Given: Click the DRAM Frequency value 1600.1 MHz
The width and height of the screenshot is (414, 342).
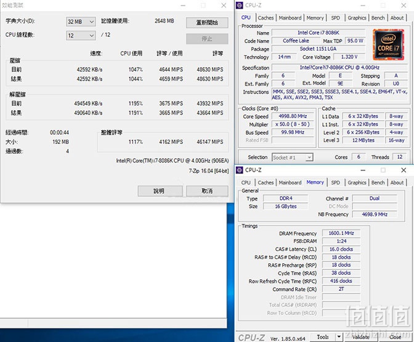Looking at the screenshot, I should (x=341, y=233).
